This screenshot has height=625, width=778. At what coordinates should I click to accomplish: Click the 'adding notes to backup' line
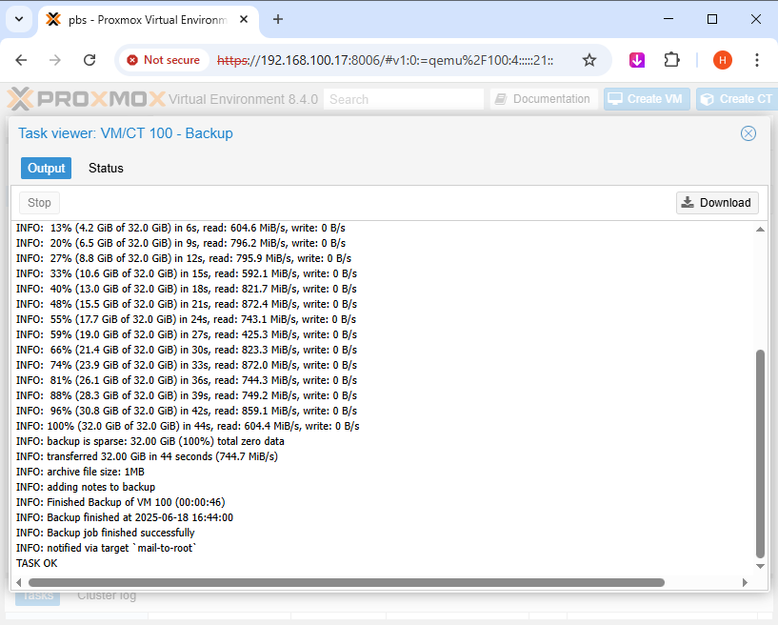click(x=86, y=487)
